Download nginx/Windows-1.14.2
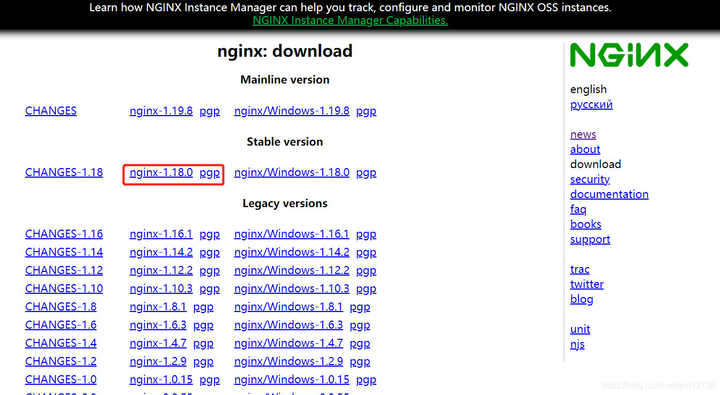Viewport: 720px width, 395px height. [292, 252]
